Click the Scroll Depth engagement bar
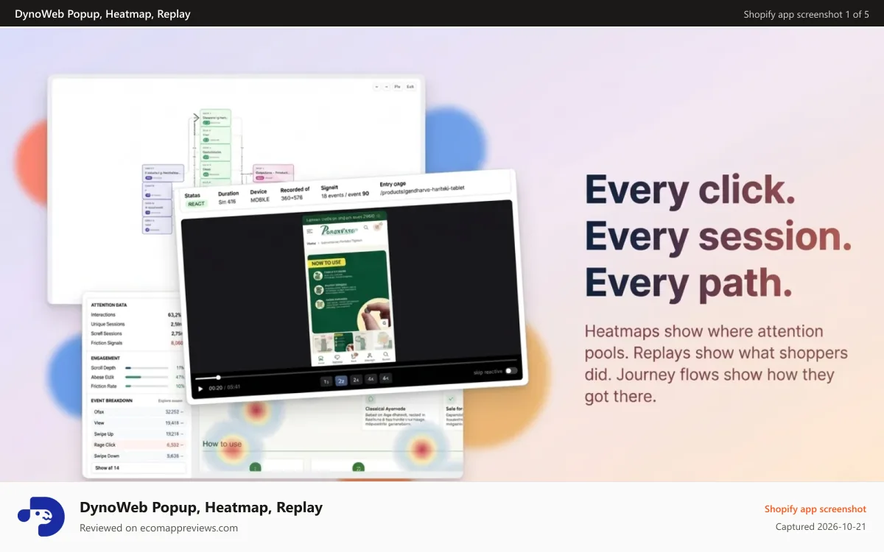The image size is (884, 552). [x=147, y=367]
